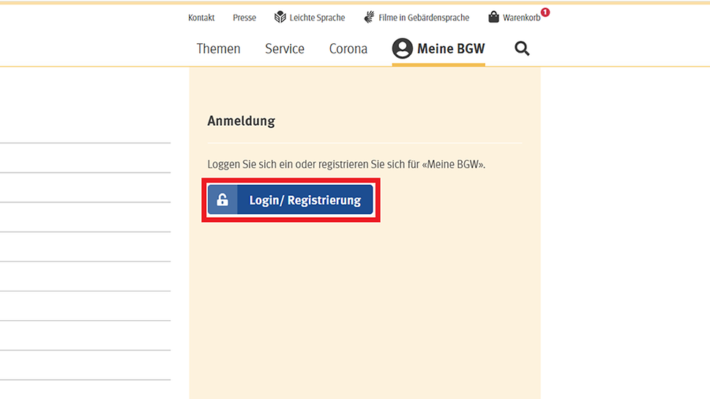Open the shopping bag Warenkorb icon
The image size is (710, 399).
[493, 17]
